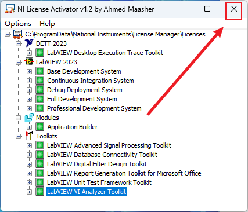
Task: Click the DETT 2023 product icon
Action: point(29,43)
